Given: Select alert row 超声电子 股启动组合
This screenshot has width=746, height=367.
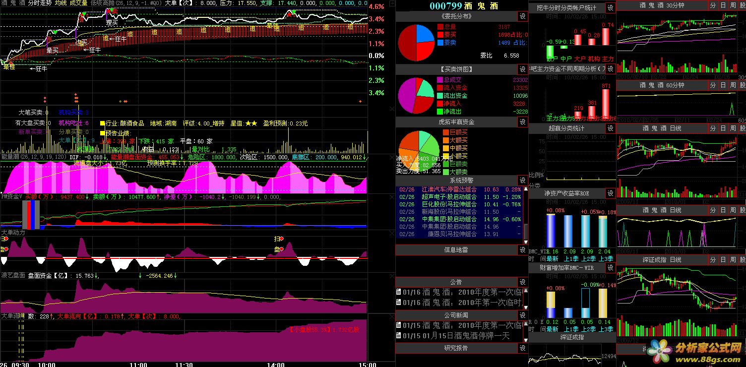Looking at the screenshot, I should [x=459, y=197].
